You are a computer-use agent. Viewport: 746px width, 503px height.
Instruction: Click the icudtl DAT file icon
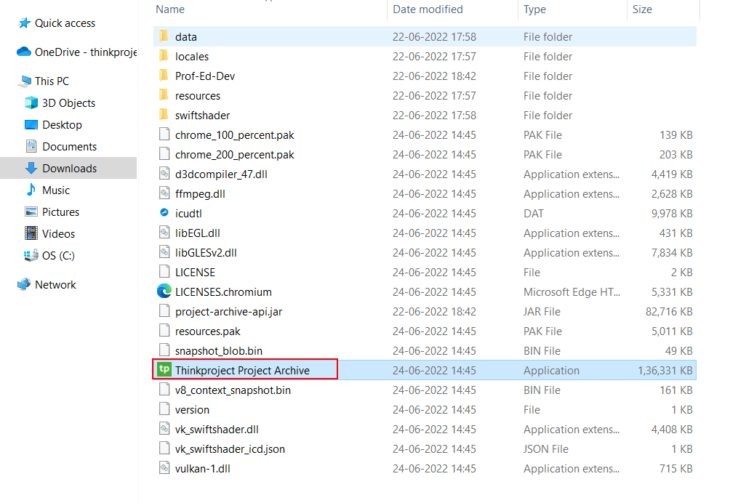[x=164, y=213]
